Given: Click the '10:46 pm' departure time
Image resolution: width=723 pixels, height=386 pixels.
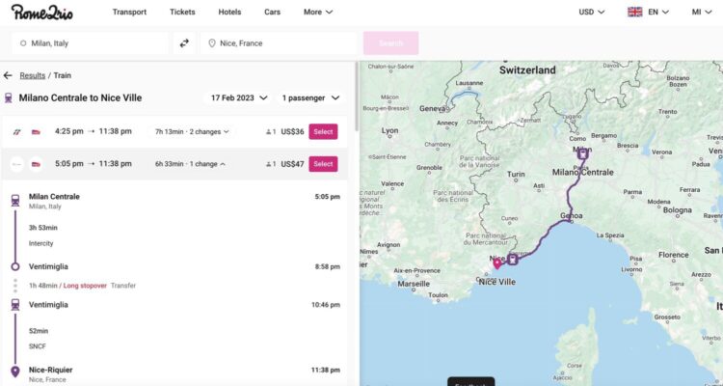Looking at the screenshot, I should 326,305.
